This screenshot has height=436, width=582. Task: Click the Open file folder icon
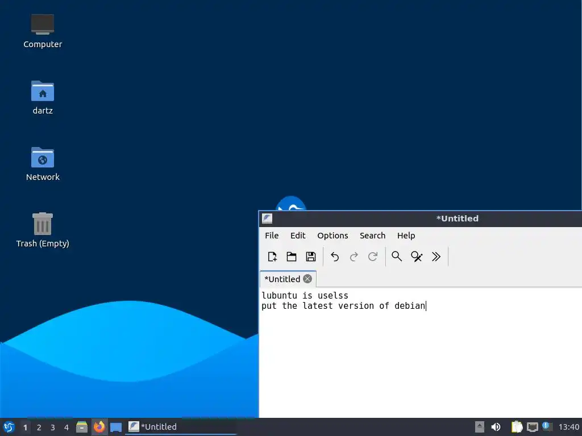coord(292,257)
